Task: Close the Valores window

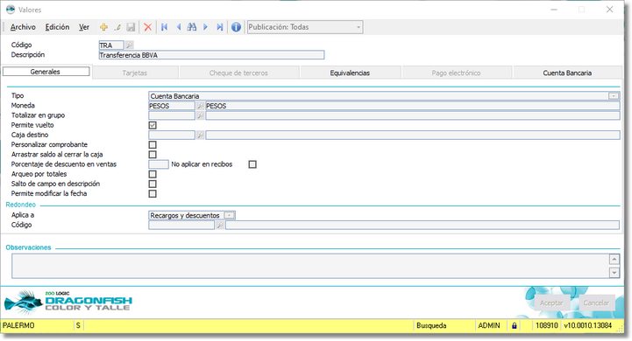Action: click(609, 10)
